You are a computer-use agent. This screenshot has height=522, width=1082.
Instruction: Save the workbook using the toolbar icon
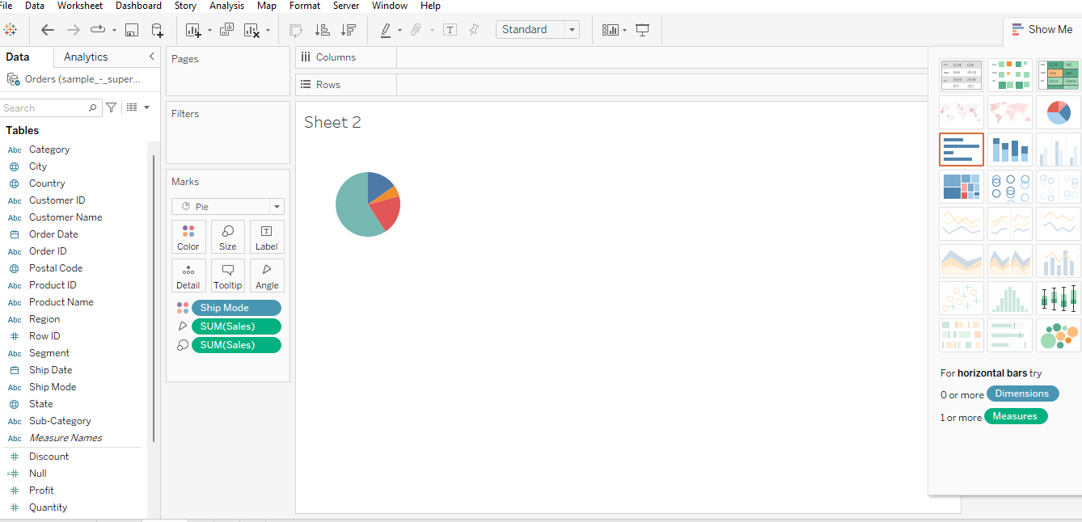click(131, 29)
